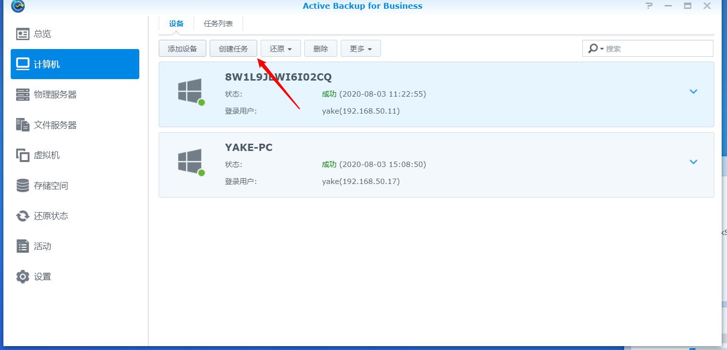This screenshot has width=727, height=350.
Task: Go to 还原状态 in the sidebar
Action: (75, 216)
